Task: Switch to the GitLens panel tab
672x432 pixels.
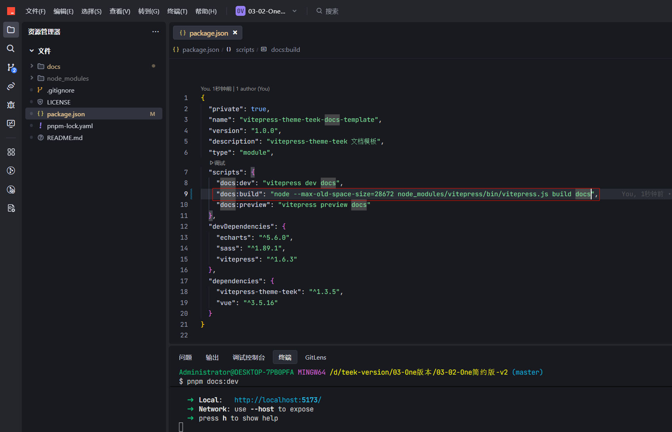Action: click(316, 357)
